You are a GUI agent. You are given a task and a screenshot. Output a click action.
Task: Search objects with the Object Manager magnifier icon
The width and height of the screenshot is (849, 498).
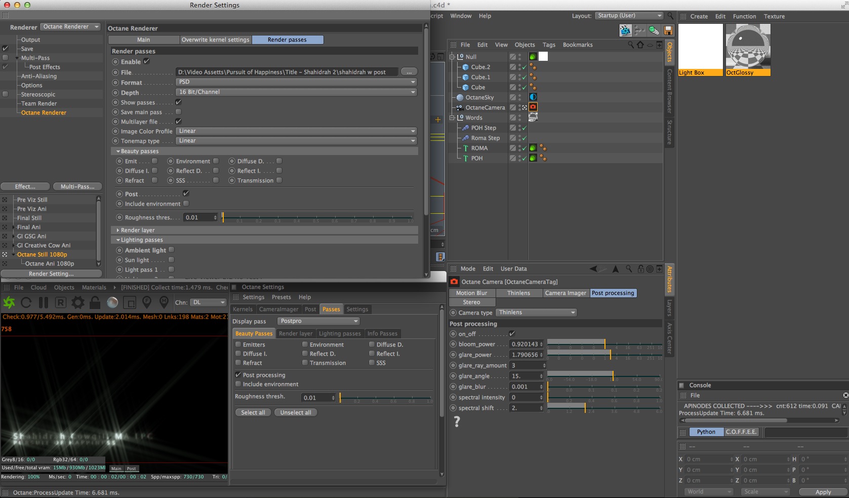point(631,45)
